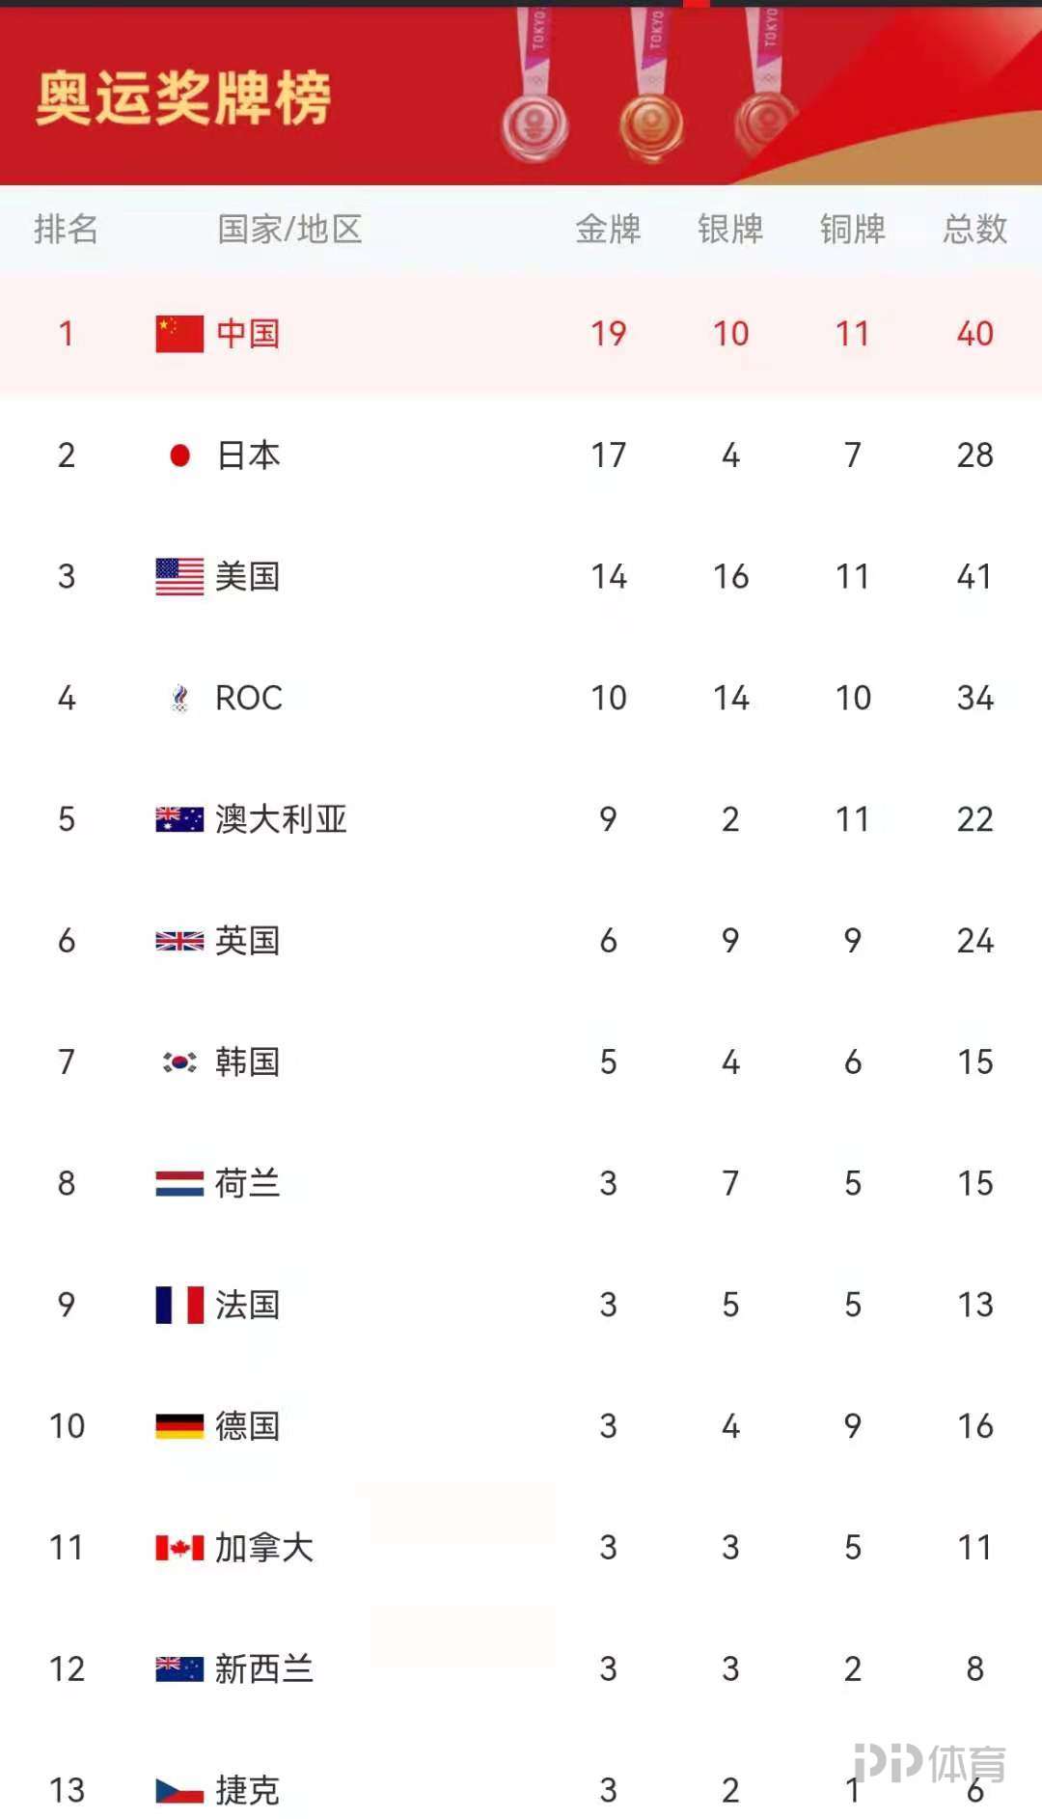Open the 英国 country row

pyautogui.click(x=521, y=941)
